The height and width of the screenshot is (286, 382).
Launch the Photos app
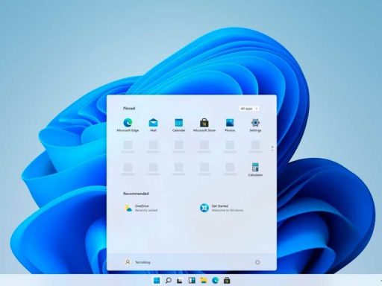coord(230,125)
